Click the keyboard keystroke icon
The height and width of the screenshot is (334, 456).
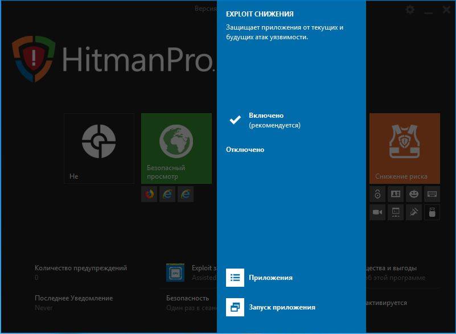coord(432,194)
